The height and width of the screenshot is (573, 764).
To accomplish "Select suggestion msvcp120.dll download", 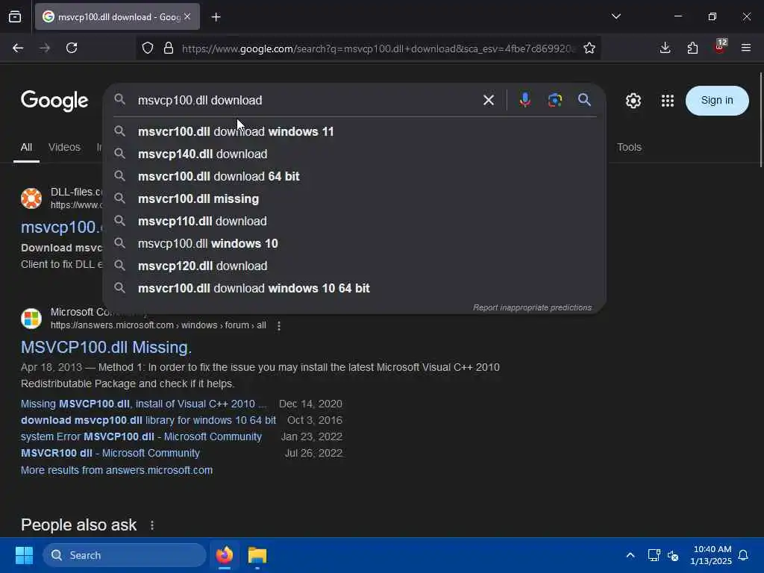I will pyautogui.click(x=354, y=266).
